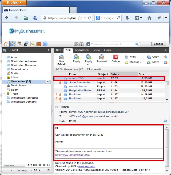This screenshot has width=171, height=175.
Task: Open the Contacts module icon
Action: coord(26,44)
